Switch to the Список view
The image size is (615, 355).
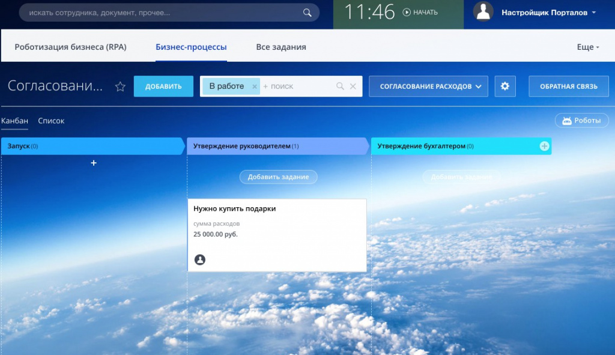[51, 121]
